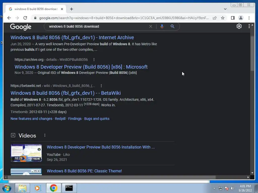Image resolution: width=258 pixels, height=193 pixels.
Task: Click the archive.org details breadcrumb URL
Action: [x=51, y=60]
